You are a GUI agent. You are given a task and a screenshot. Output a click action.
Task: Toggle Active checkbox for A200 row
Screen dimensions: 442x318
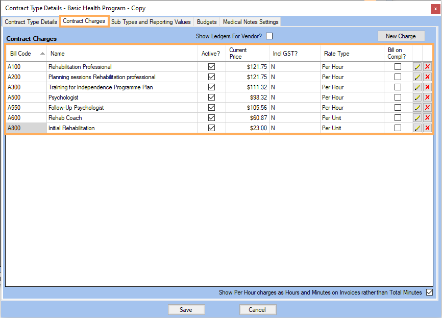(211, 77)
